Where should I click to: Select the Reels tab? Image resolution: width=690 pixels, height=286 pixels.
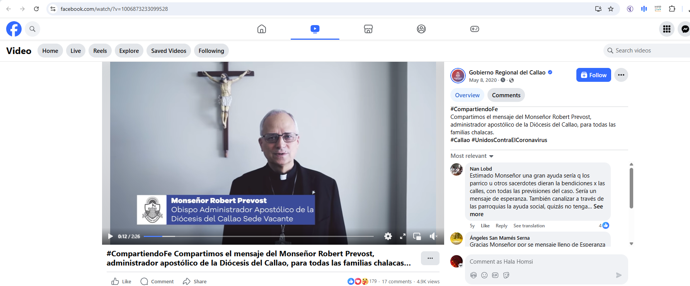(x=100, y=51)
